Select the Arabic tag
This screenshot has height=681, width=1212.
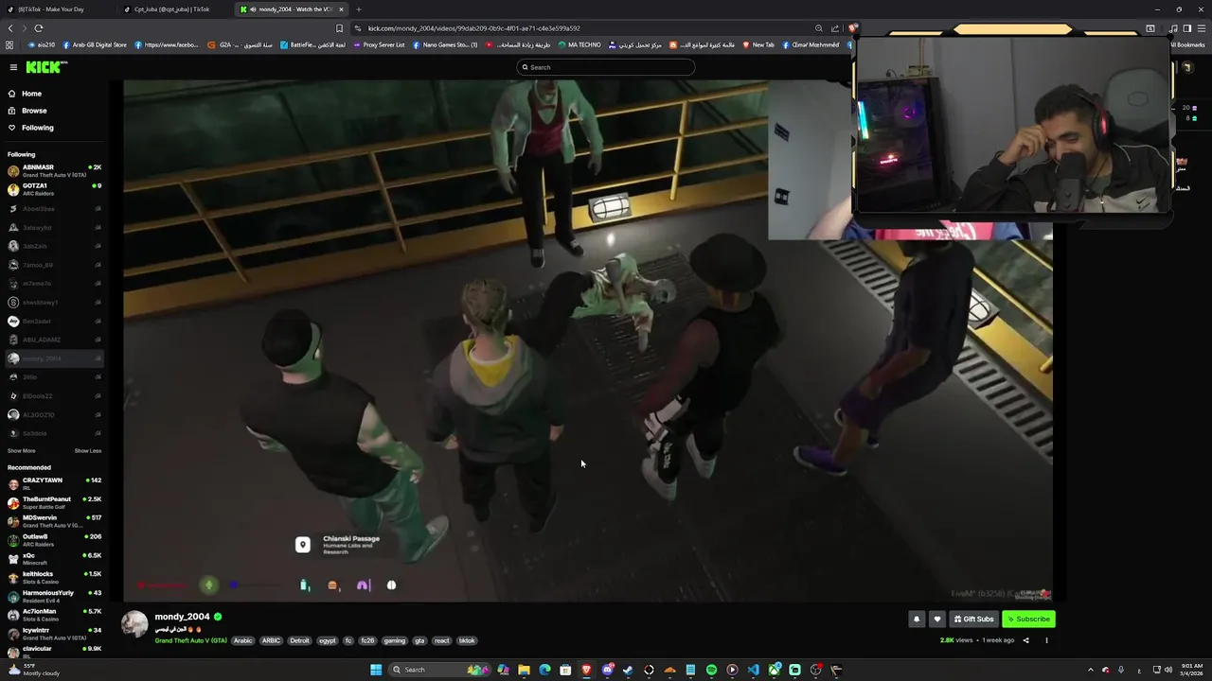tap(243, 640)
